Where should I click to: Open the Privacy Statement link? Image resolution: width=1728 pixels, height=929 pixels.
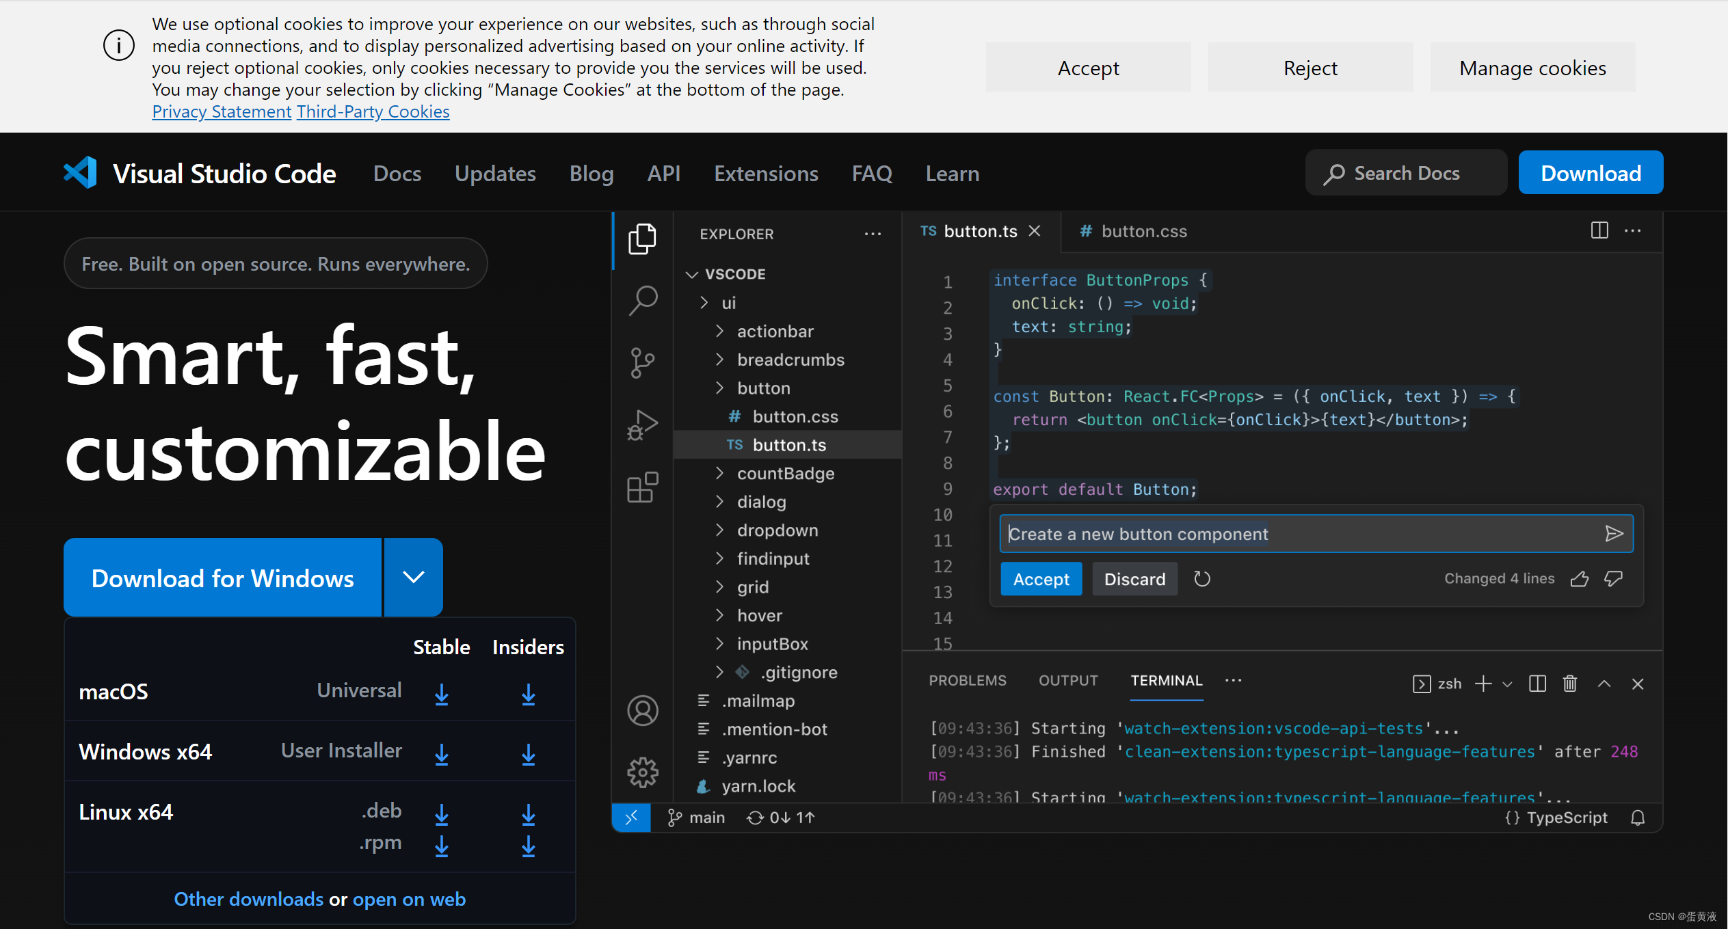pyautogui.click(x=222, y=111)
